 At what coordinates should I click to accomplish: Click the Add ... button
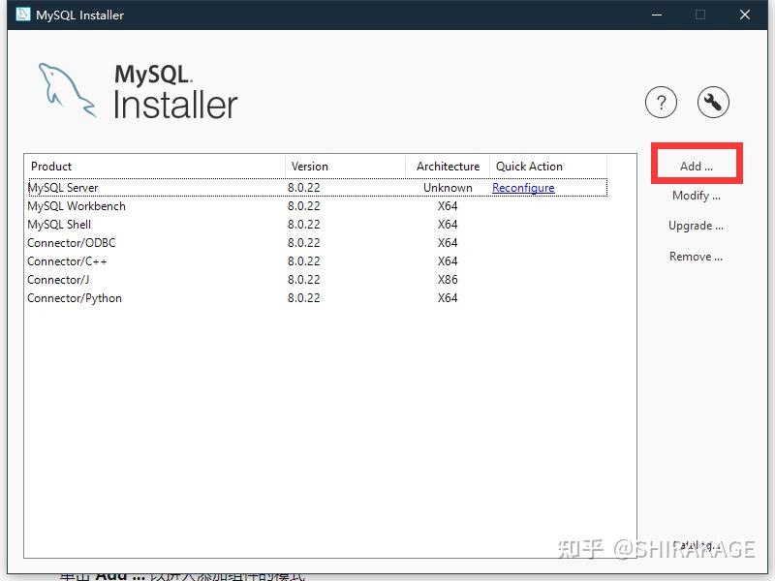click(x=696, y=165)
